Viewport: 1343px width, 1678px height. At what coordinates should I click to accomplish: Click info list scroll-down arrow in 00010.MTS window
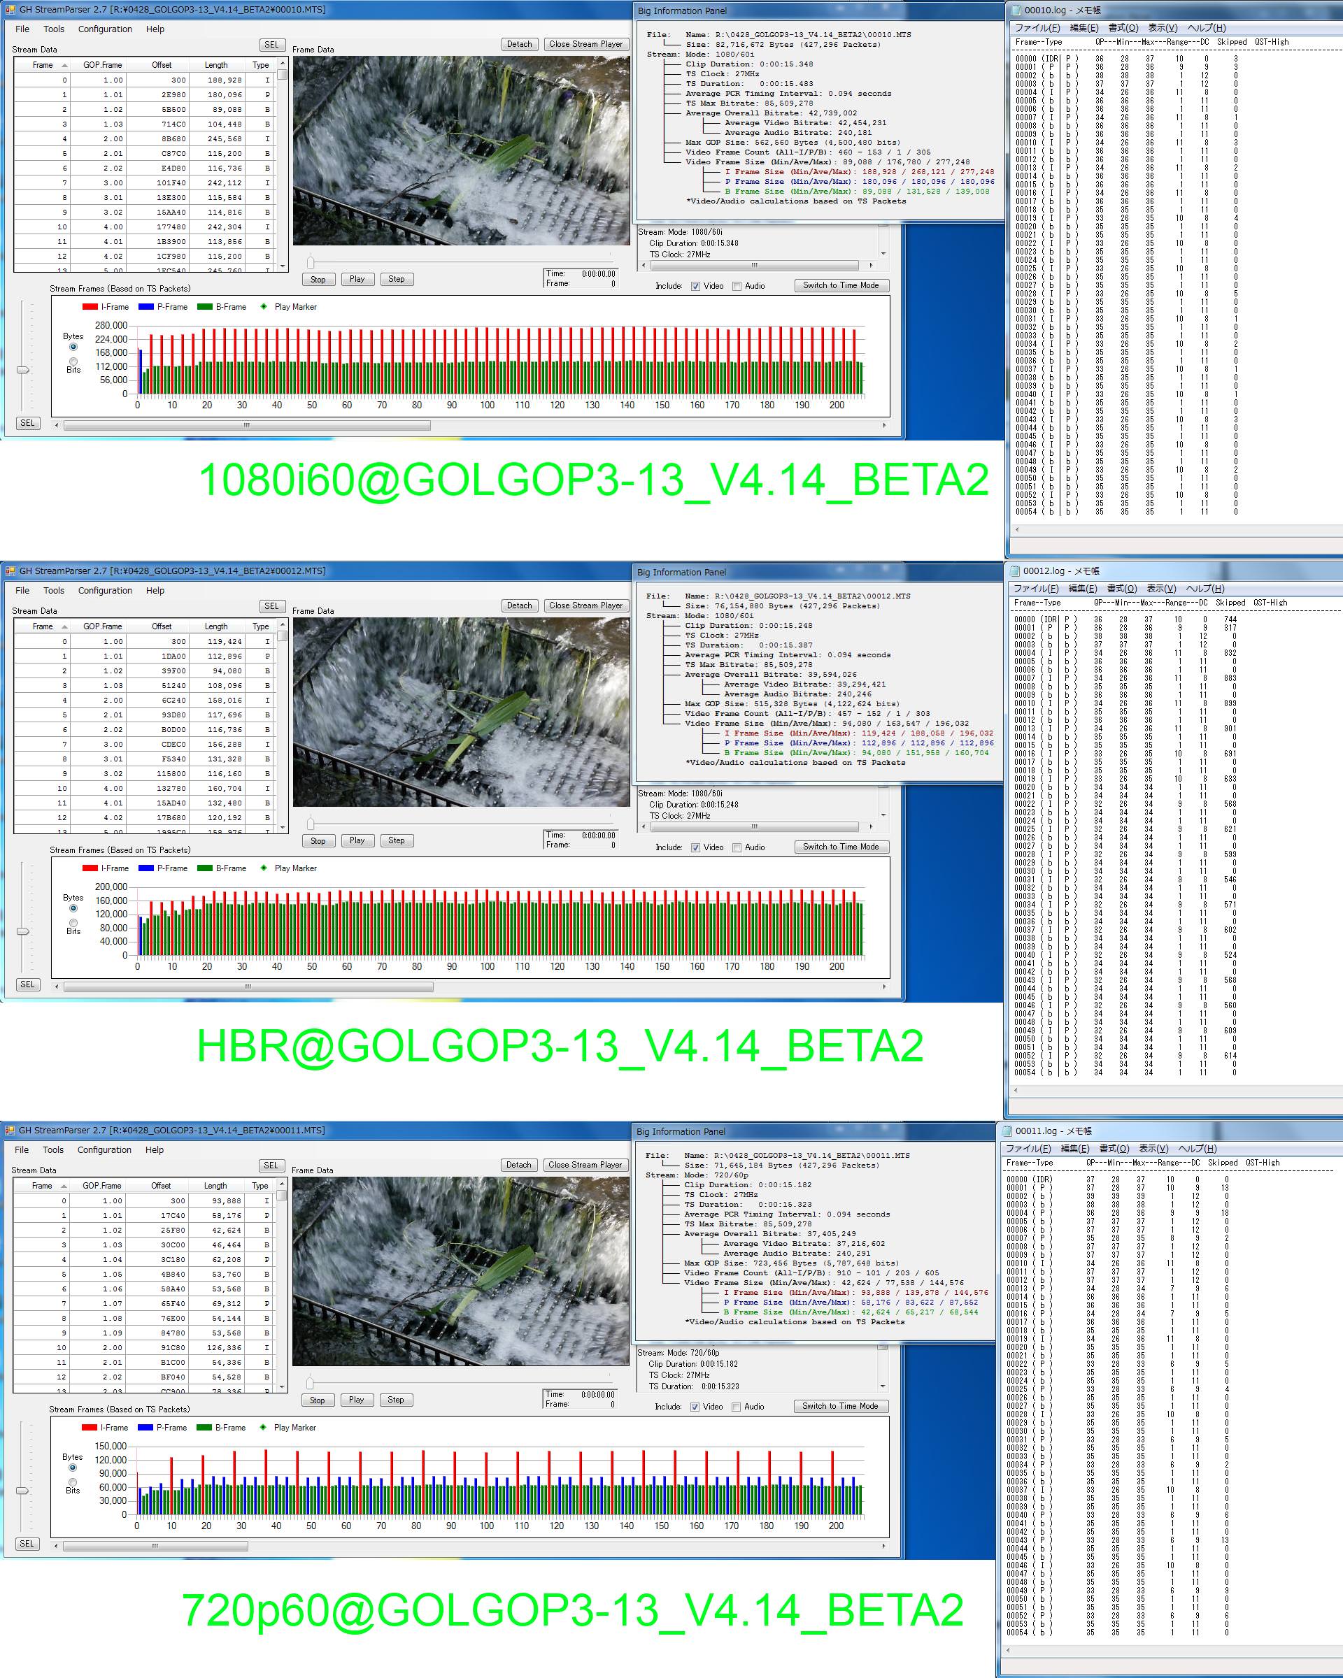(883, 254)
